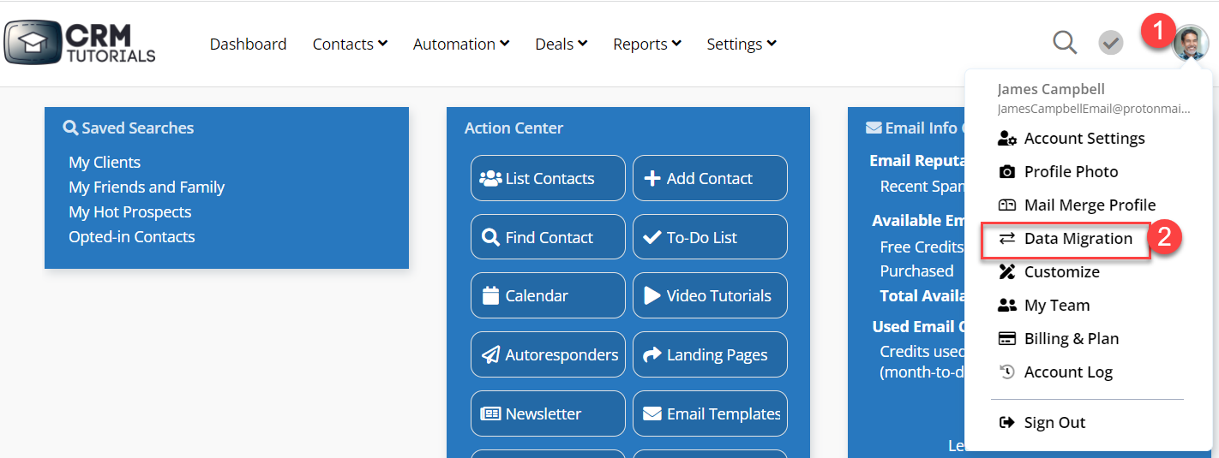Choose Customize from the profile menu
The height and width of the screenshot is (458, 1219).
tap(1061, 272)
